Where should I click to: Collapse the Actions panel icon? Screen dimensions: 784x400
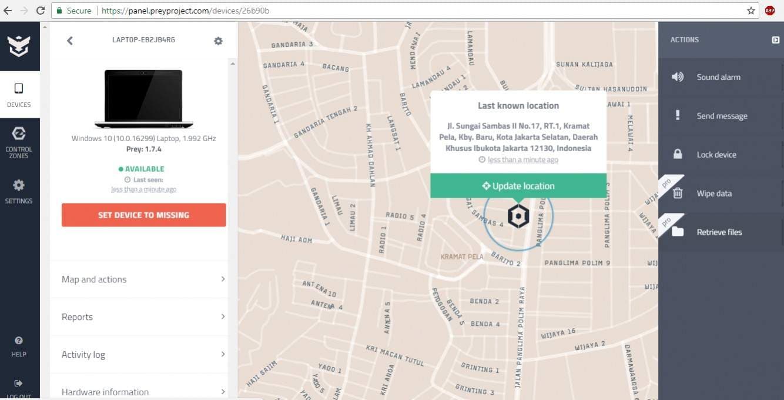tap(775, 40)
